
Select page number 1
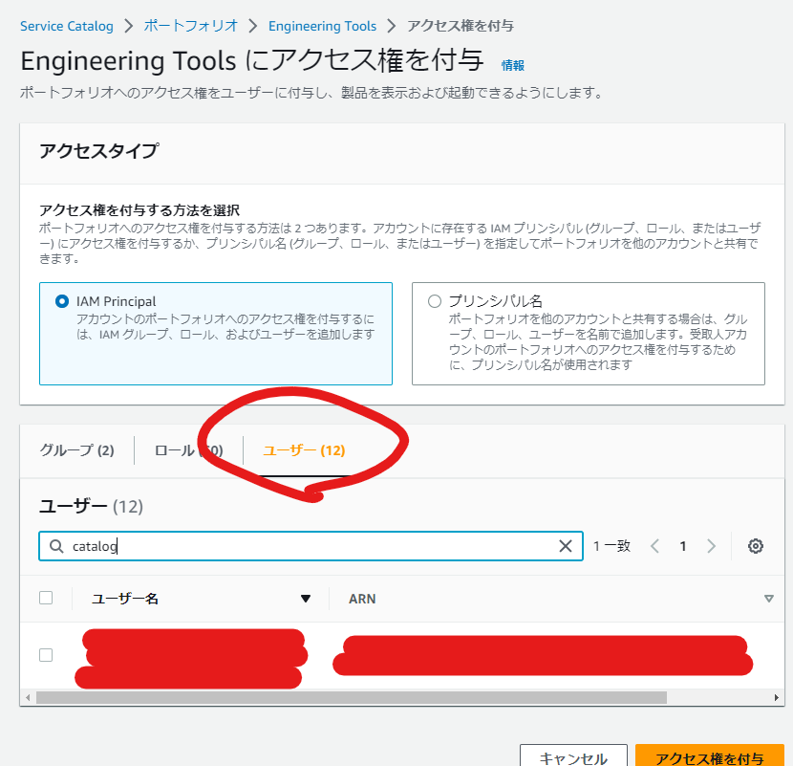coord(683,546)
